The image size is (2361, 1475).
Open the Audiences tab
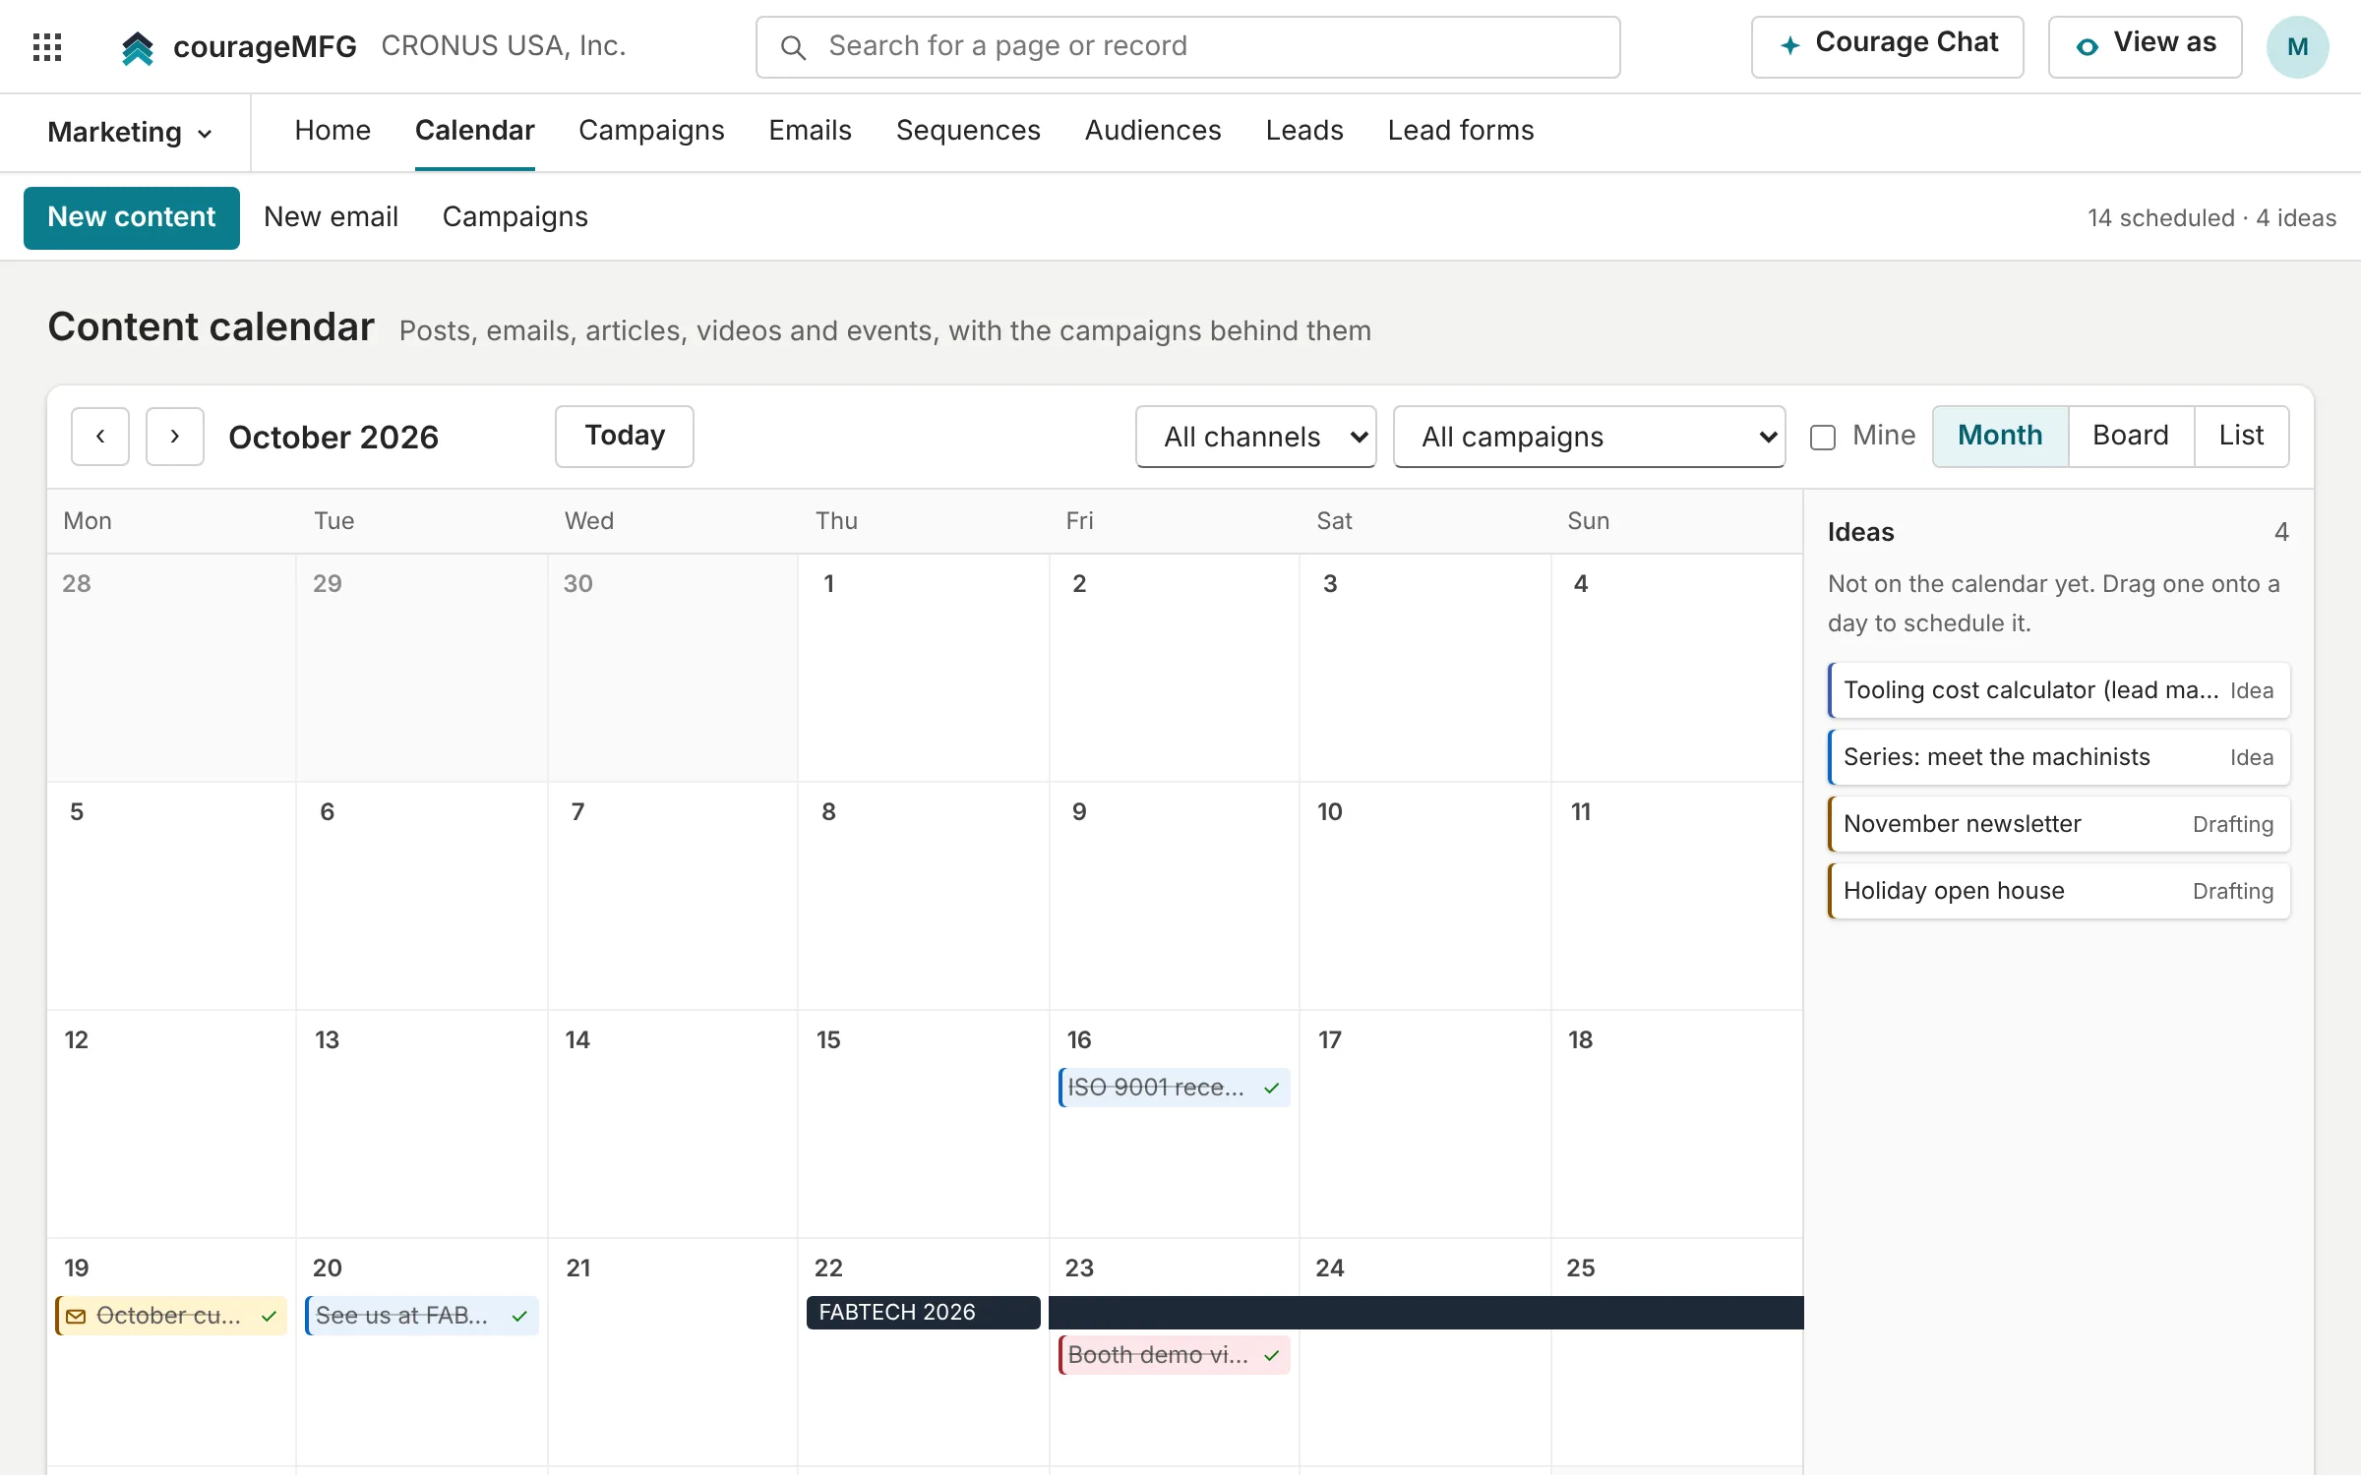(x=1153, y=131)
